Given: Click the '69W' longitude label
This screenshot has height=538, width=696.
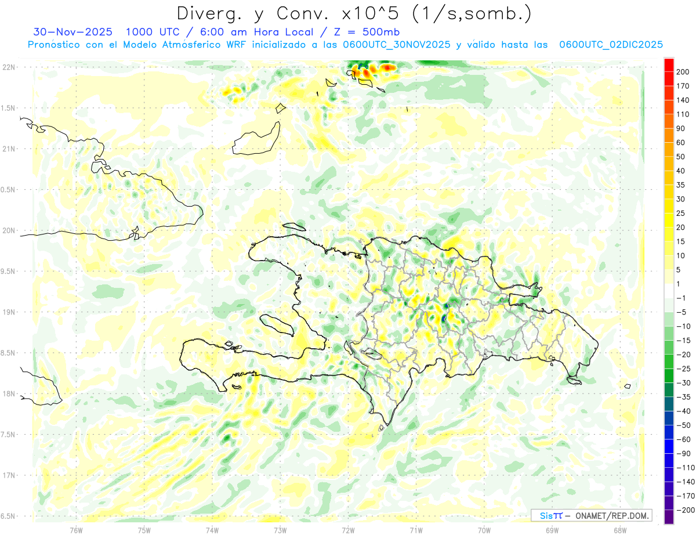Looking at the screenshot, I should tap(552, 530).
